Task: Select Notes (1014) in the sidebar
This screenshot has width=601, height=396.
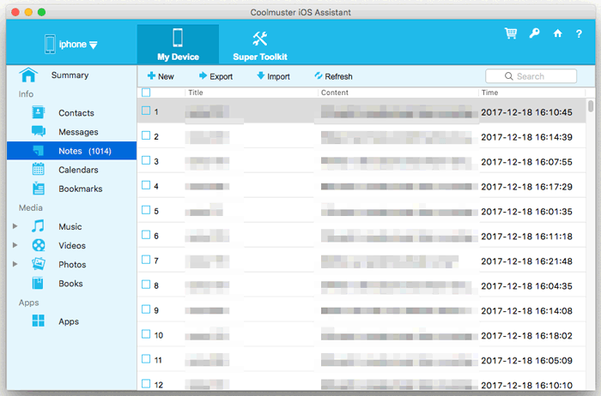Action: pos(71,151)
